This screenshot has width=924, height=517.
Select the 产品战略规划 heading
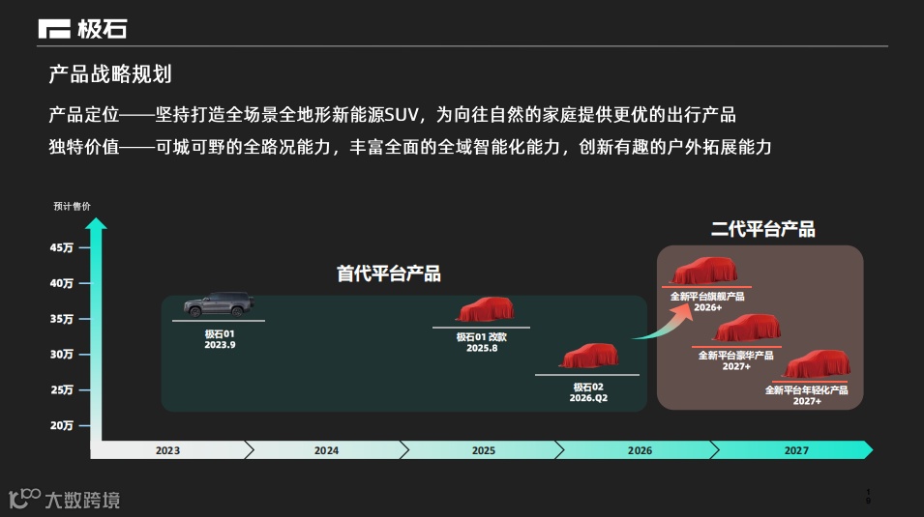pos(110,74)
